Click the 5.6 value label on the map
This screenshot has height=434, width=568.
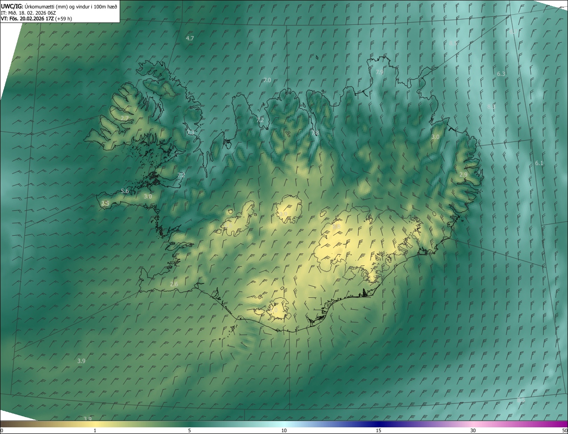click(x=125, y=191)
